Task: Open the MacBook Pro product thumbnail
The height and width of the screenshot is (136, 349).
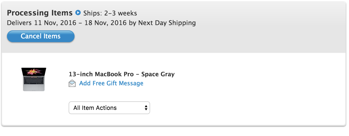Action: click(34, 79)
